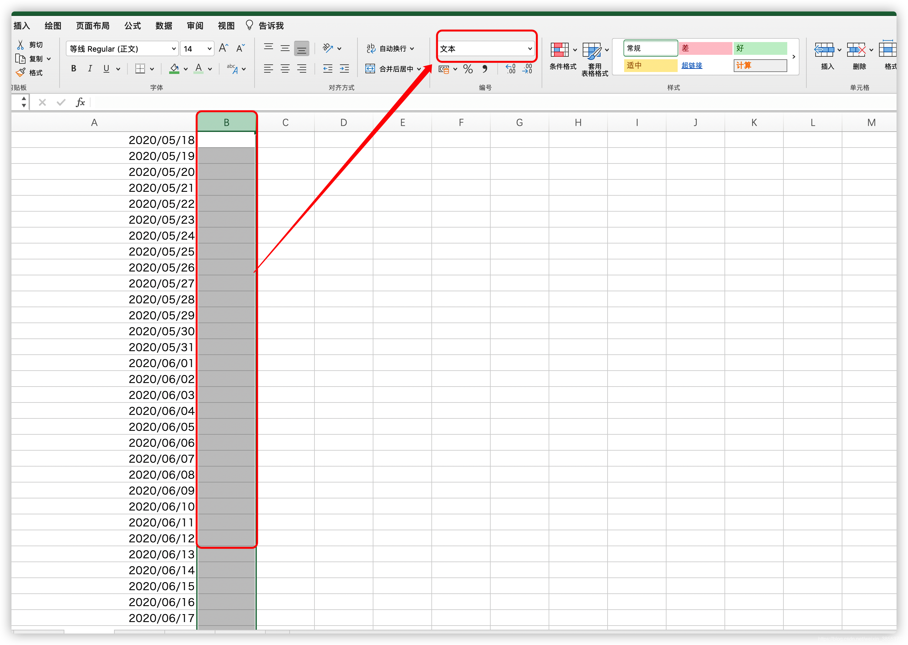908x645 pixels.
Task: Switch to 数据 (Data) tab
Action: pos(164,26)
